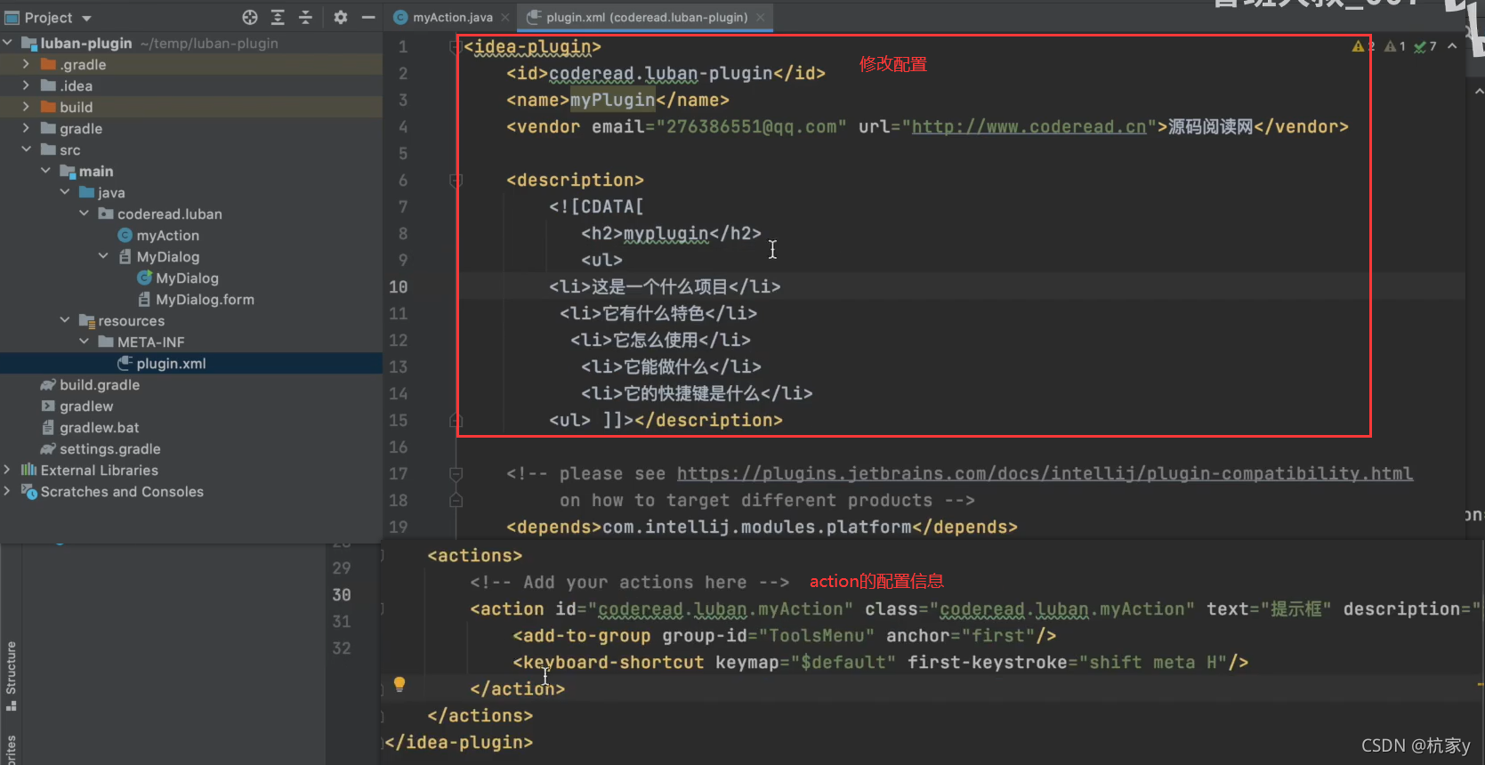Collapse the META-INF folder

pyautogui.click(x=84, y=342)
